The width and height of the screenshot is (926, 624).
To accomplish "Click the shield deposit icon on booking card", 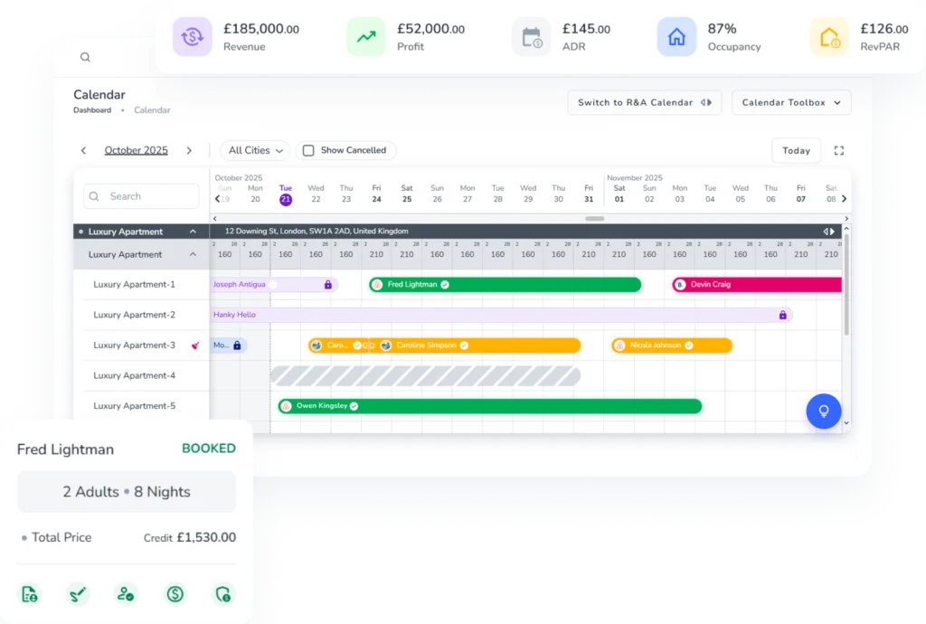I will (222, 594).
